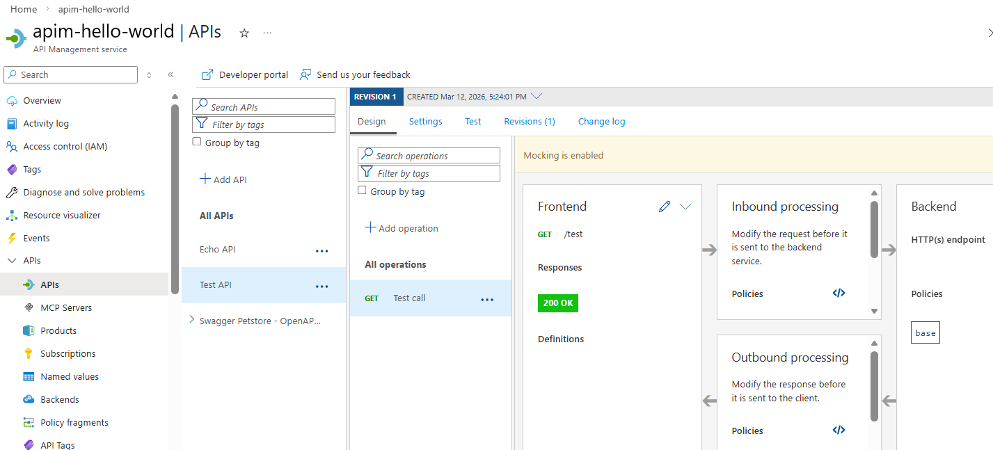Click Add operation
Screen dimensions: 993x450
click(402, 228)
